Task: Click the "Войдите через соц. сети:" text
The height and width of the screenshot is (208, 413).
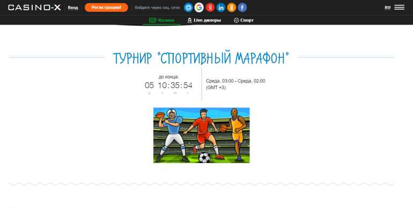Action: pos(158,7)
